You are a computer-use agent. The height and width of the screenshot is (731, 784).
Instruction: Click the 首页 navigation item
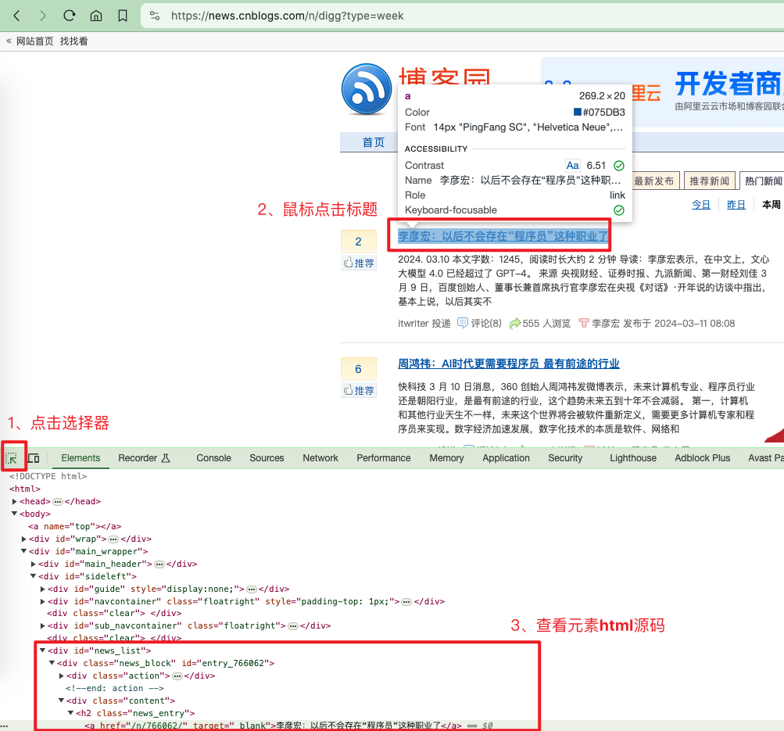click(x=374, y=142)
